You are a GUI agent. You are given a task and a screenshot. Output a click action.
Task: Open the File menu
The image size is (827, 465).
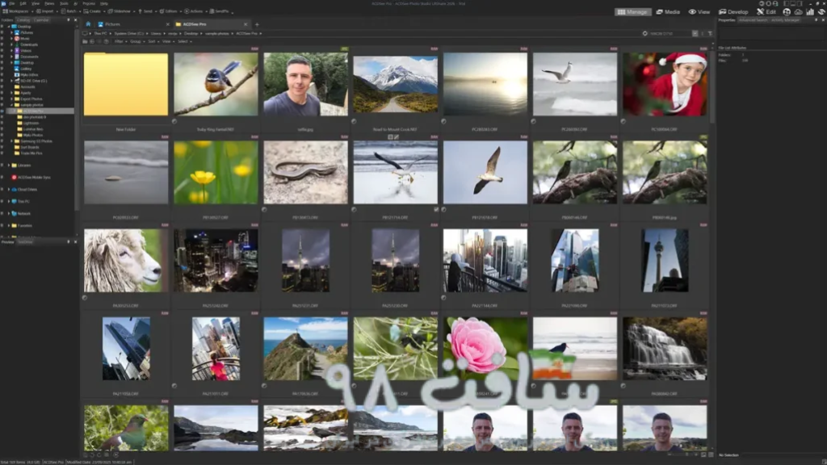click(x=11, y=3)
